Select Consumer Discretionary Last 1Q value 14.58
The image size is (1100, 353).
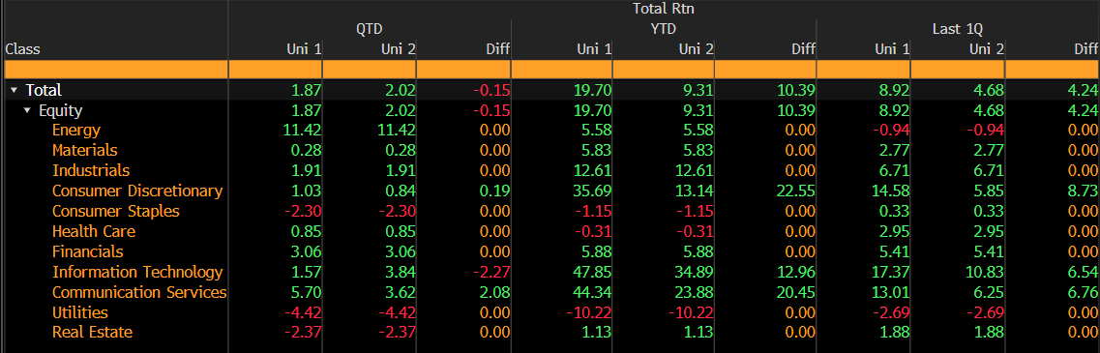[x=892, y=191]
